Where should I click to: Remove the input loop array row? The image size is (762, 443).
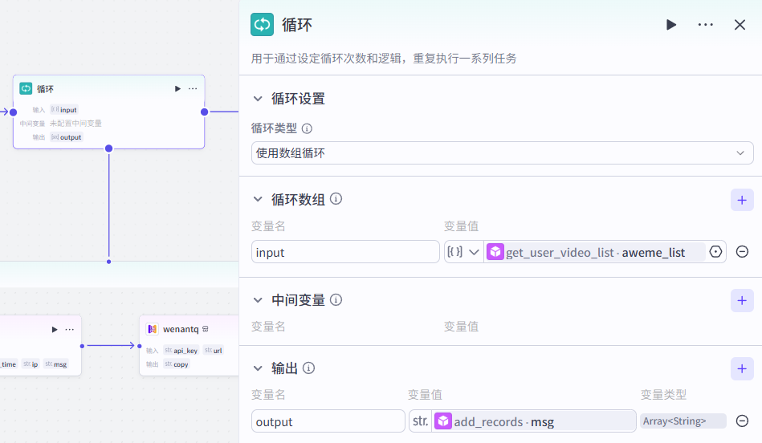click(742, 252)
